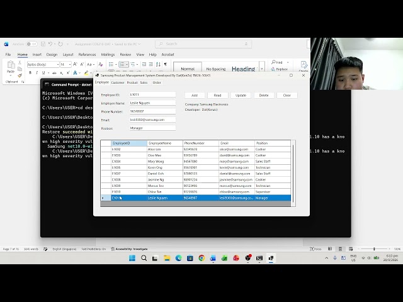Viewport: 403px width, 302px height.
Task: Click the Text Highlight Color icon
Action: pyautogui.click(x=86, y=73)
